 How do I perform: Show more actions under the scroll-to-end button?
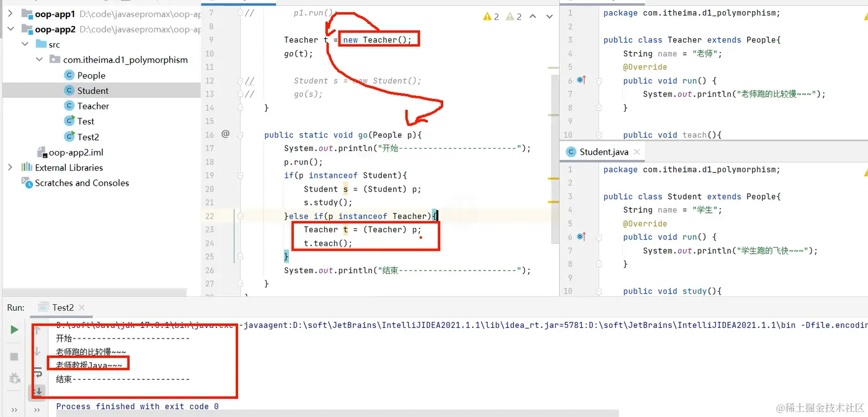[37, 410]
